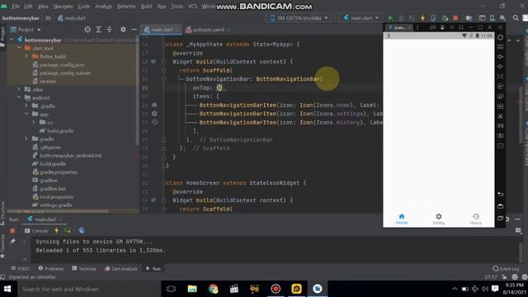
Task: Open main.dart run configuration dropdown
Action: [361, 18]
